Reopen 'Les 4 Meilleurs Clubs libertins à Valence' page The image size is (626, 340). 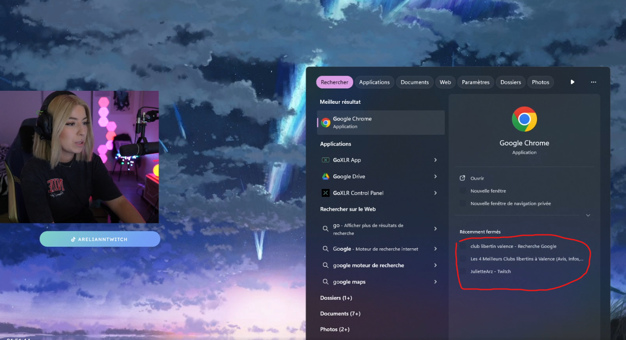tap(527, 259)
